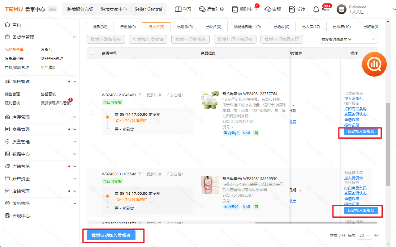Collapse 备货单管理 menu

[75, 37]
